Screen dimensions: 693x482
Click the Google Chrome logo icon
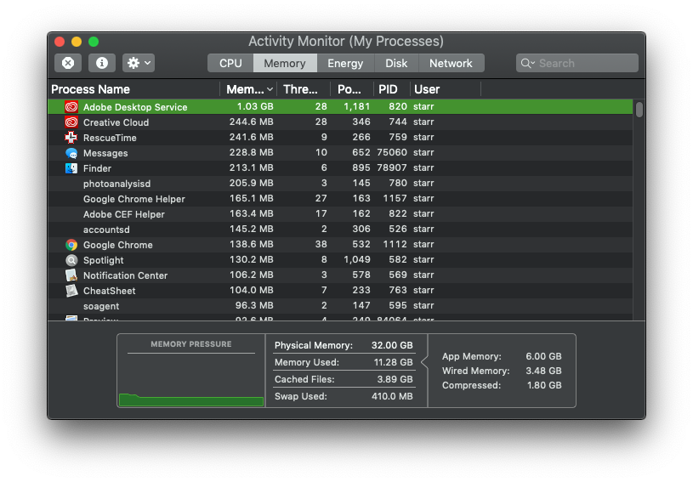pos(71,245)
